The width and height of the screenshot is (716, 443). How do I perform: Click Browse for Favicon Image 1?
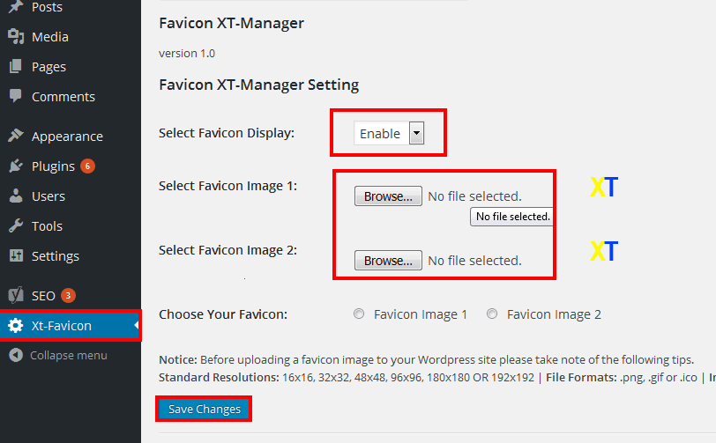tap(388, 196)
